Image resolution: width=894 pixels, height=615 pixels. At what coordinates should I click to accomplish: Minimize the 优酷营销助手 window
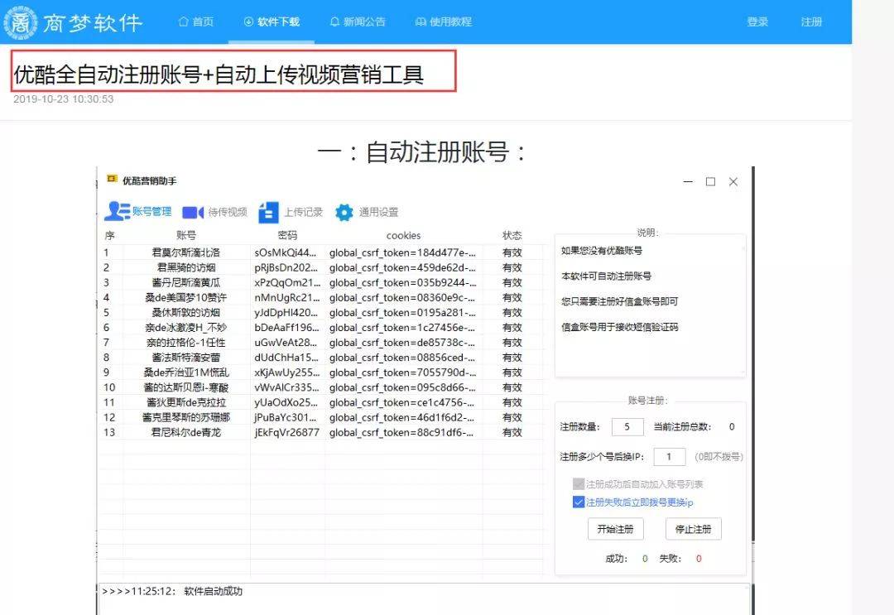click(x=688, y=182)
